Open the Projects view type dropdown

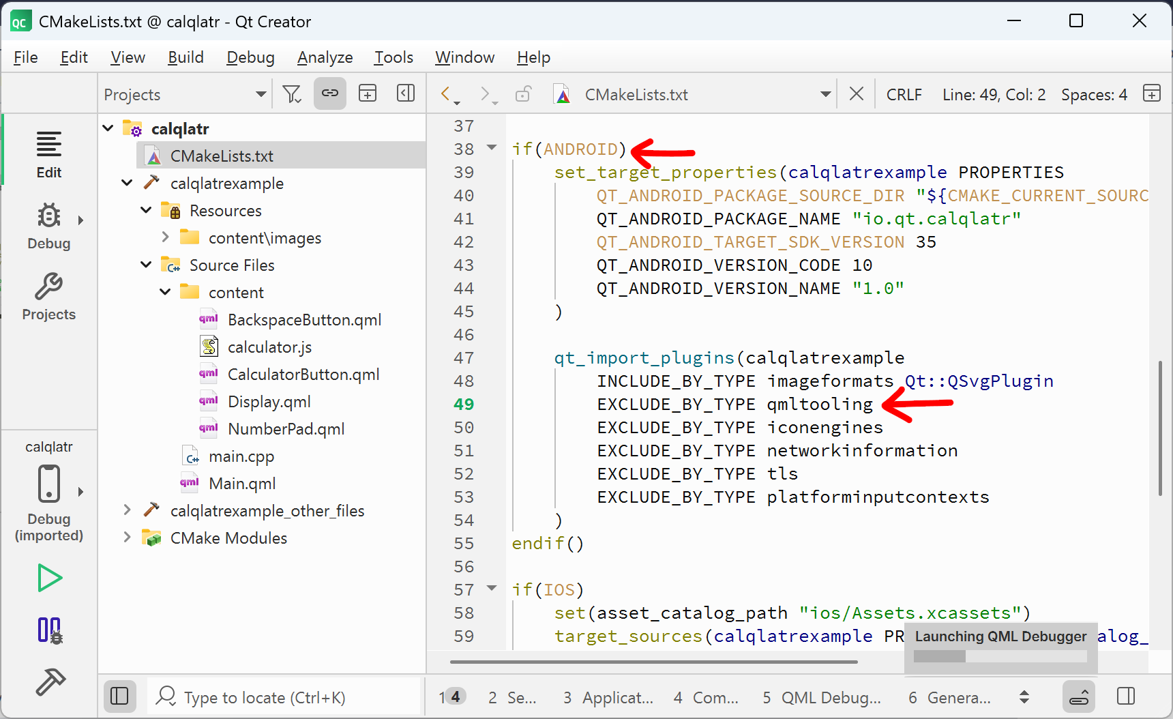coord(184,94)
